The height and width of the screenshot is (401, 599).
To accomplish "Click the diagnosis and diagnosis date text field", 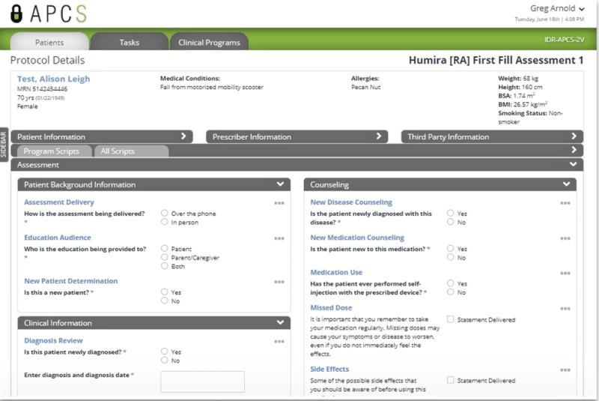I will 202,382.
